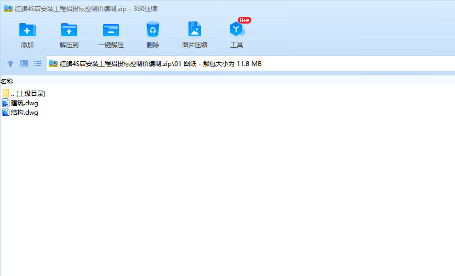Click the parent directory folder icon
The image size is (455, 276).
pos(6,93)
